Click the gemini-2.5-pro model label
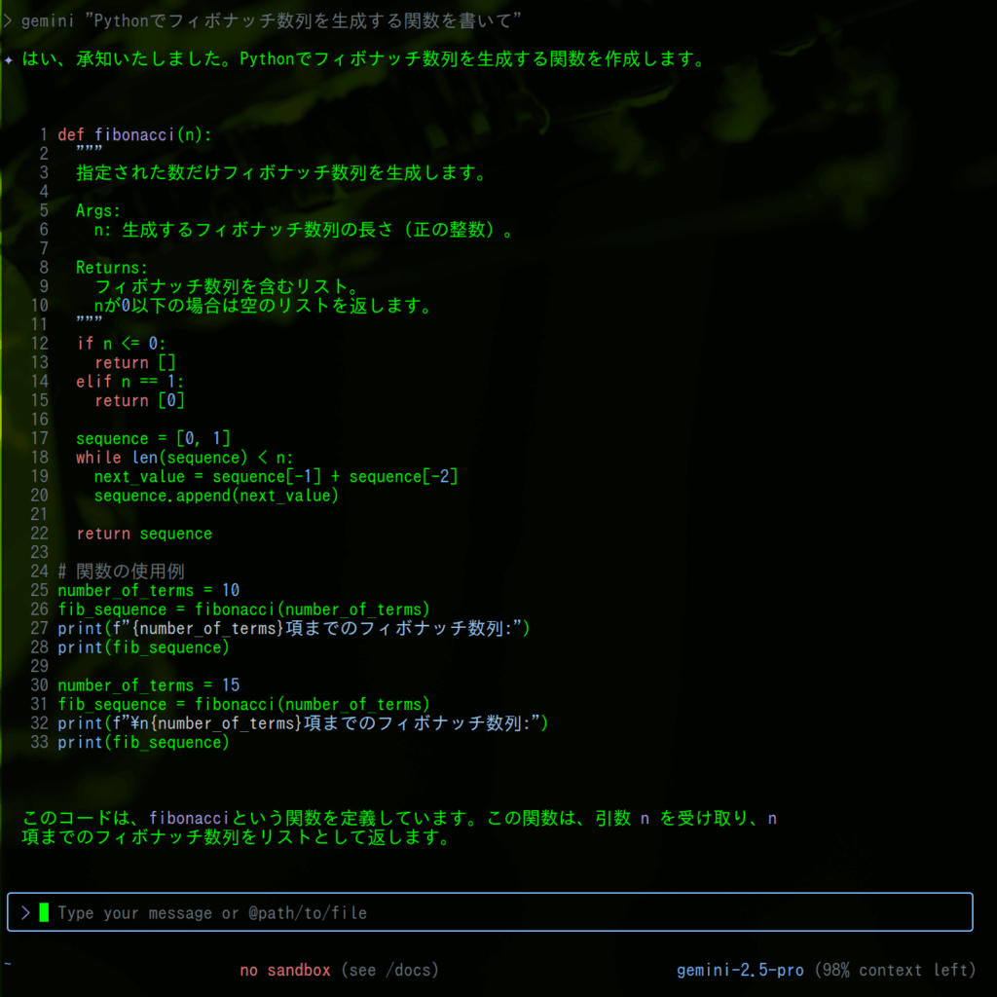 740,970
